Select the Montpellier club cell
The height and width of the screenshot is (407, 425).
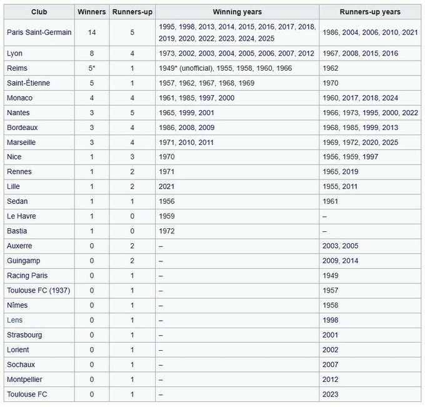click(x=26, y=379)
